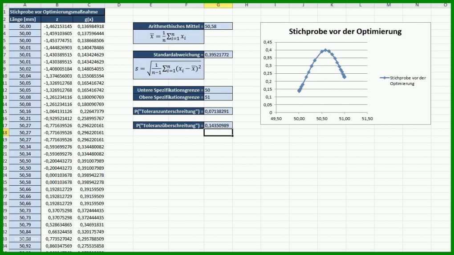
Task: Select g(x) value 0,34691831
Action: [x=89, y=225]
